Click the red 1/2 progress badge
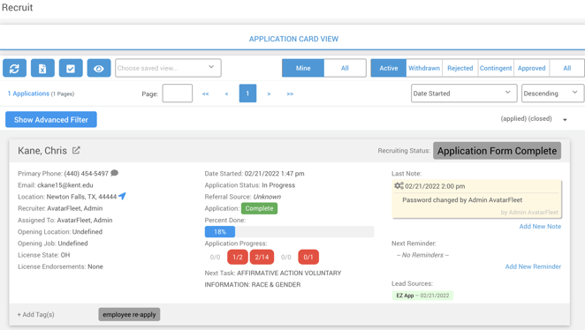Image resolution: width=585 pixels, height=330 pixels. 238,257
